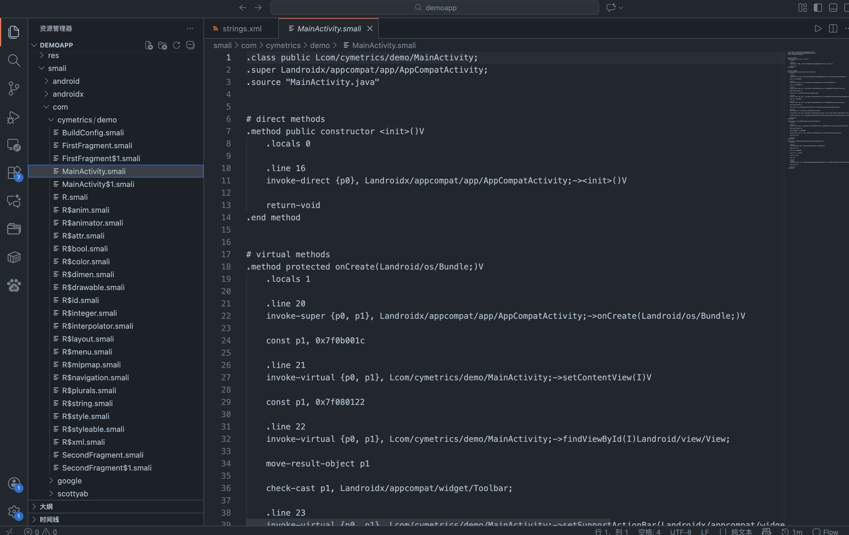Screen dimensions: 849x535
Task: Toggle the primary side bar visibility
Action: (818, 8)
